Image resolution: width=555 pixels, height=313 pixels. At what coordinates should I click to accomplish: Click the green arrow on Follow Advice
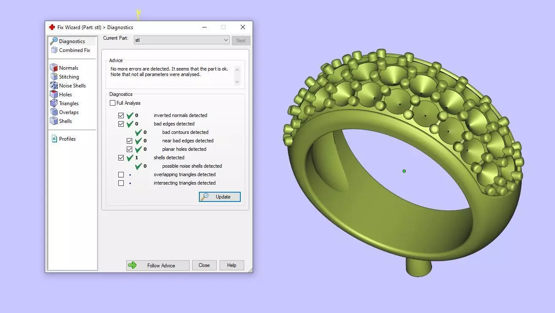pos(132,265)
